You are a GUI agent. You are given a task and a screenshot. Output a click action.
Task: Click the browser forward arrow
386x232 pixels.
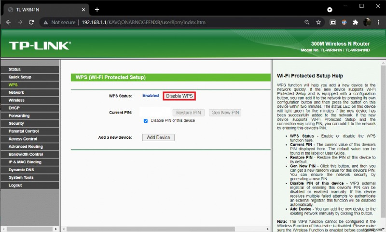click(x=20, y=22)
